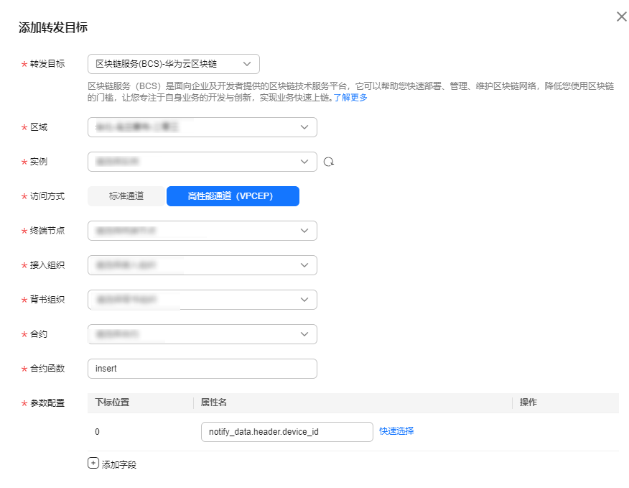The height and width of the screenshot is (488, 629).
Task: Expand the 区域 dropdown
Action: (x=202, y=127)
